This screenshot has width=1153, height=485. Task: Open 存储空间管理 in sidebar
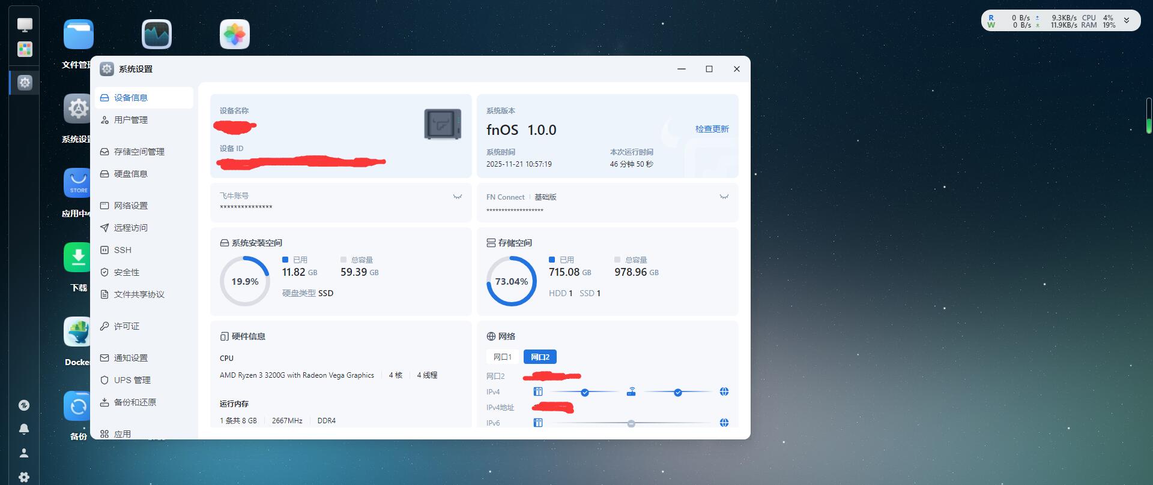[144, 152]
